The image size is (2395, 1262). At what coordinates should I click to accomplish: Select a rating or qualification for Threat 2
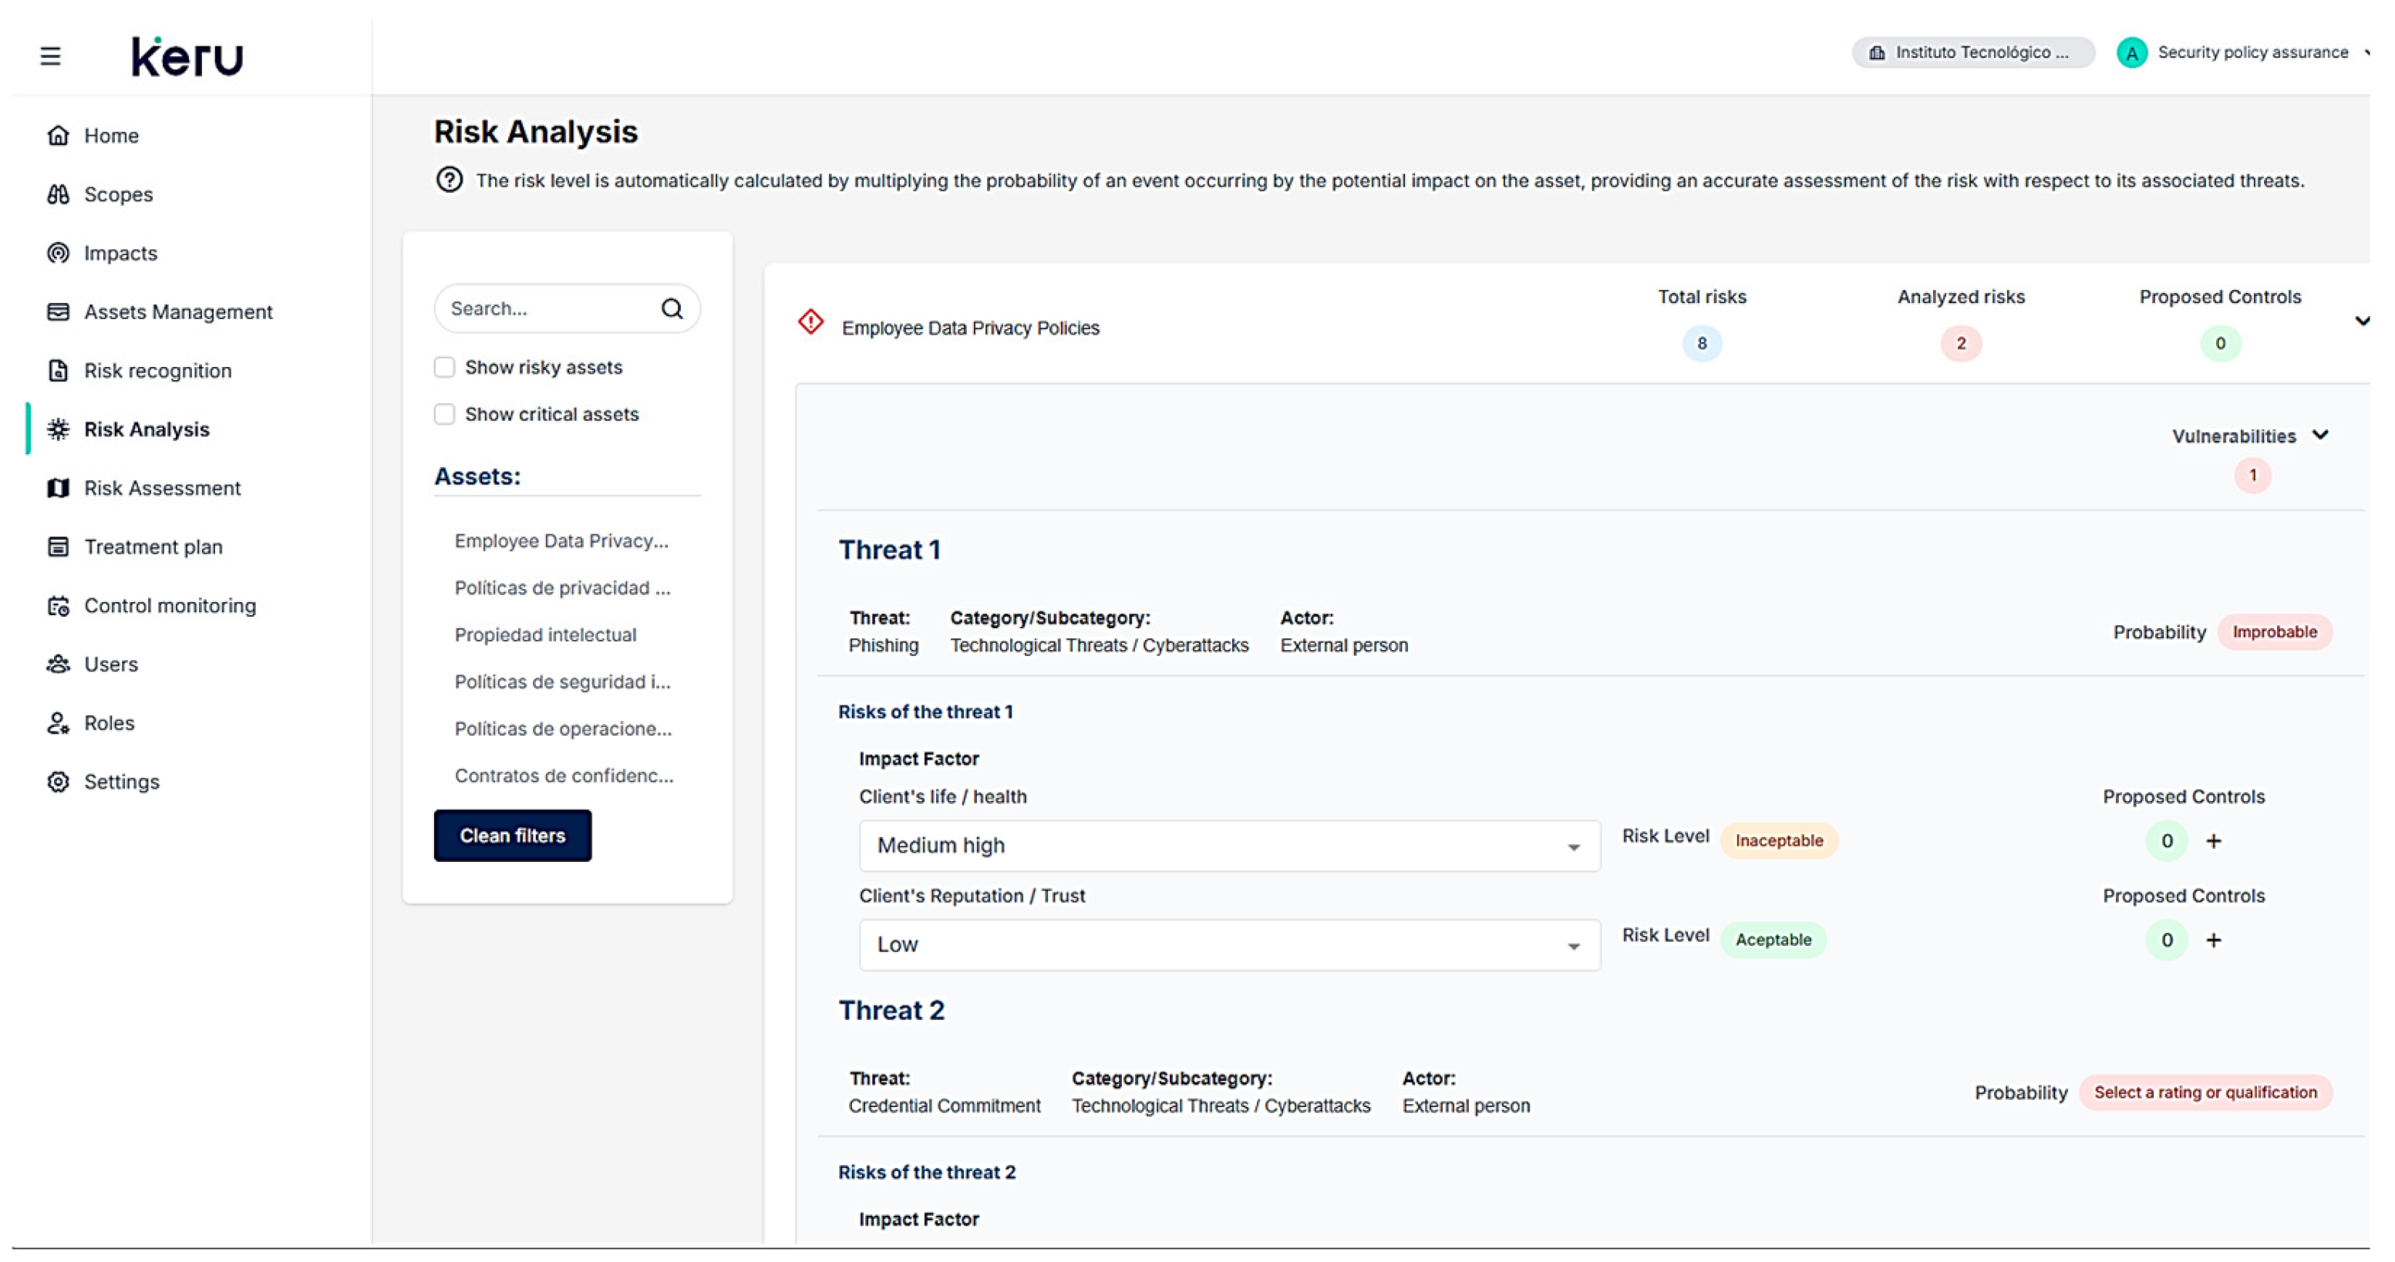(x=2205, y=1093)
